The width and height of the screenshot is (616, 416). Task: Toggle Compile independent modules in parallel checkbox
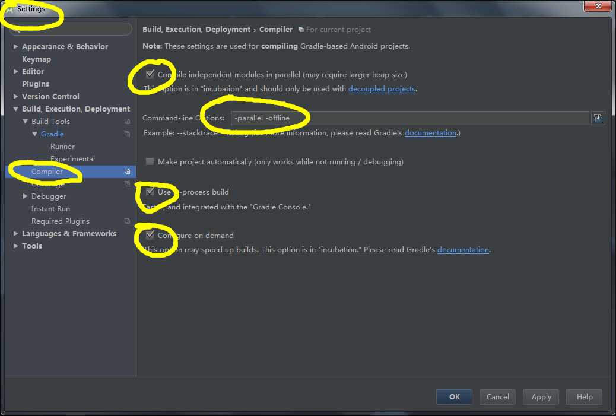[x=150, y=74]
